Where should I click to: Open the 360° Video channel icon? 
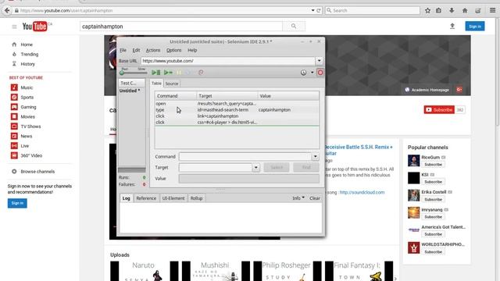pyautogui.click(x=14, y=155)
